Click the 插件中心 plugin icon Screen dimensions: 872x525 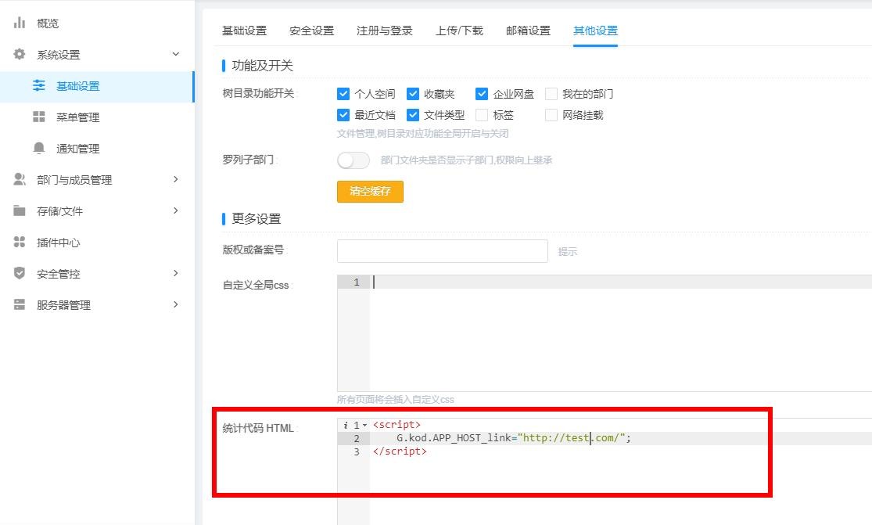coord(20,242)
